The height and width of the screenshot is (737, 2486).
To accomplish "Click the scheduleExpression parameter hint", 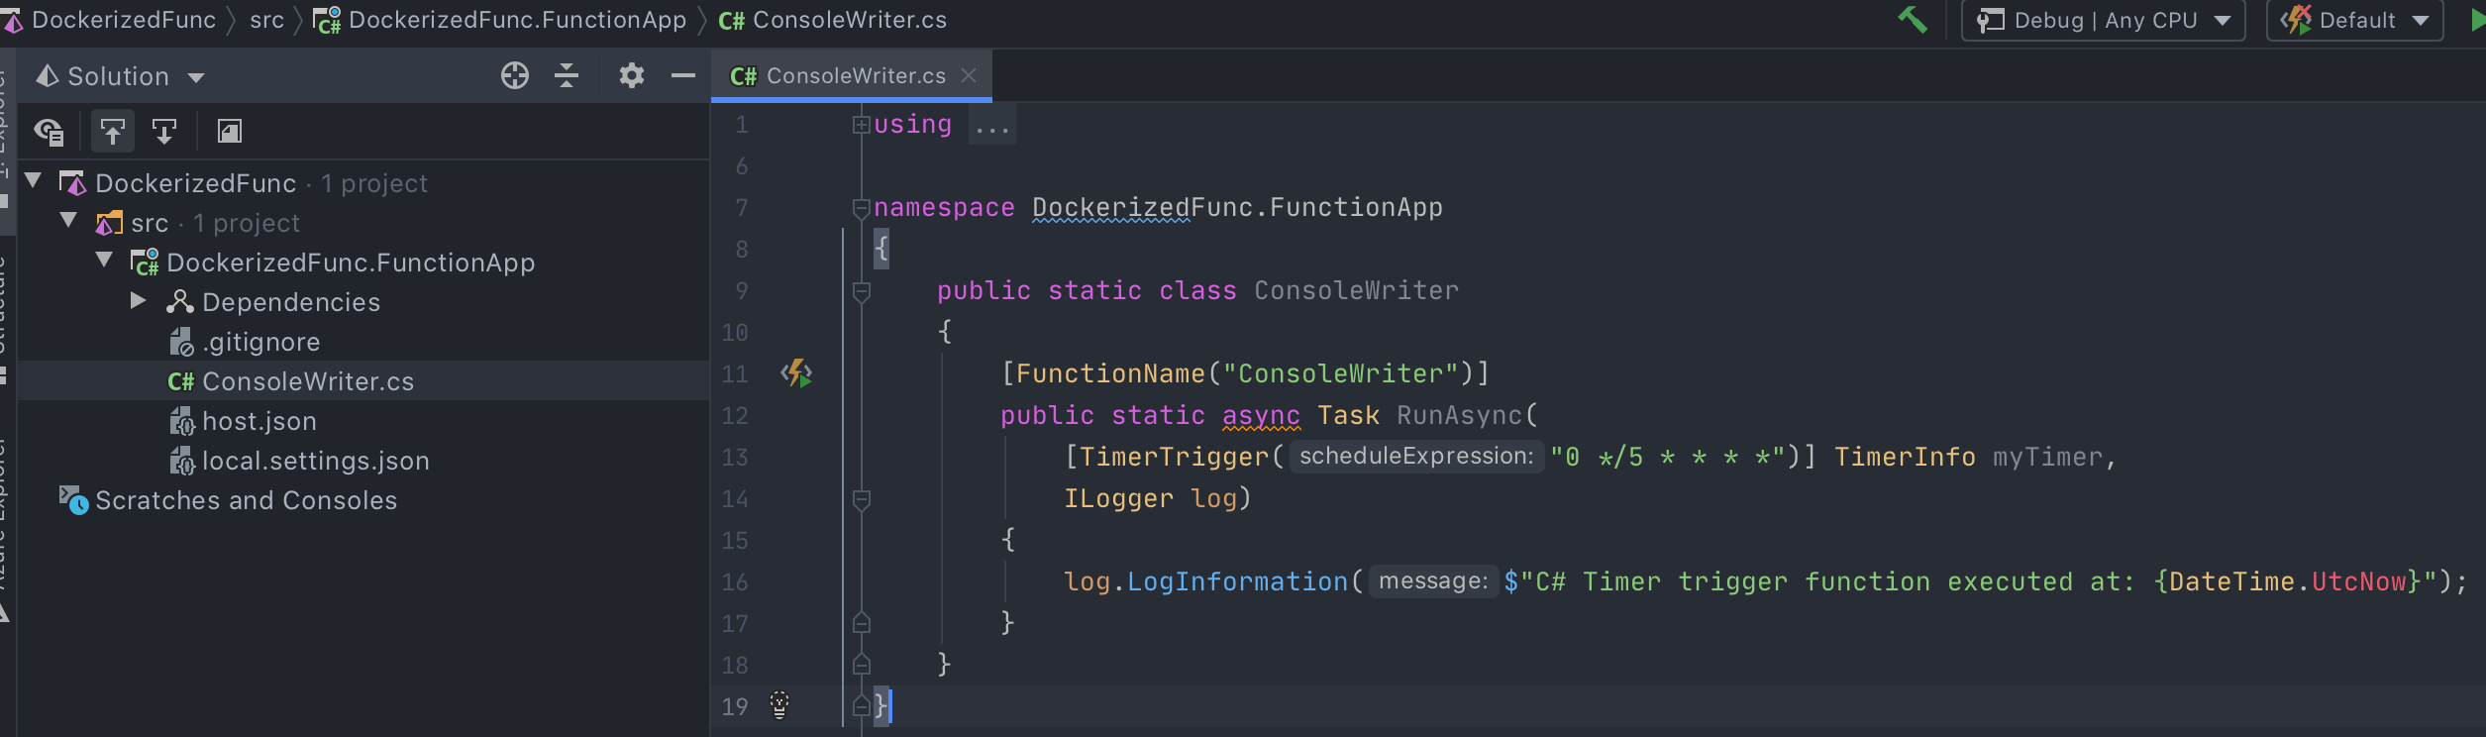I will click(1416, 456).
